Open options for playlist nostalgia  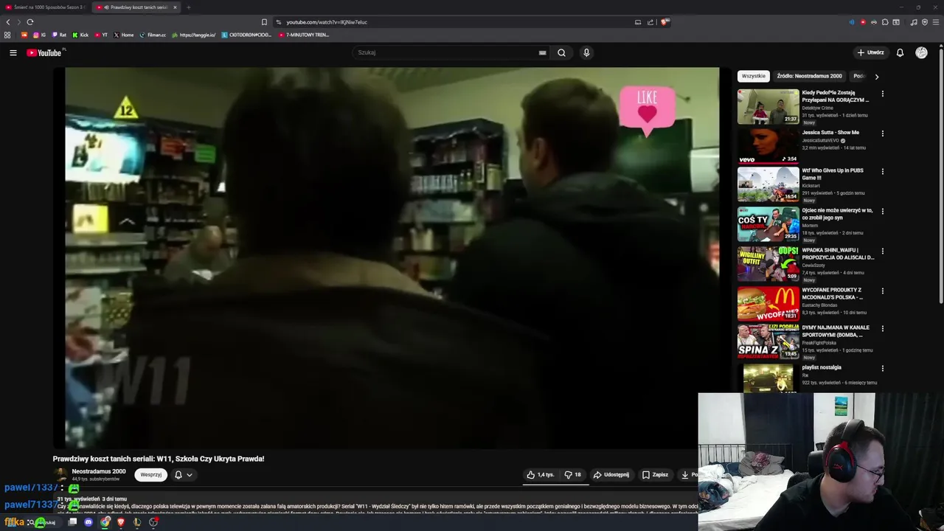882,368
